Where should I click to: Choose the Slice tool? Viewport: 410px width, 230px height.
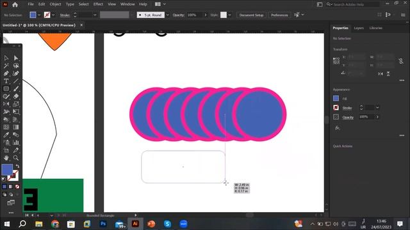click(16, 150)
